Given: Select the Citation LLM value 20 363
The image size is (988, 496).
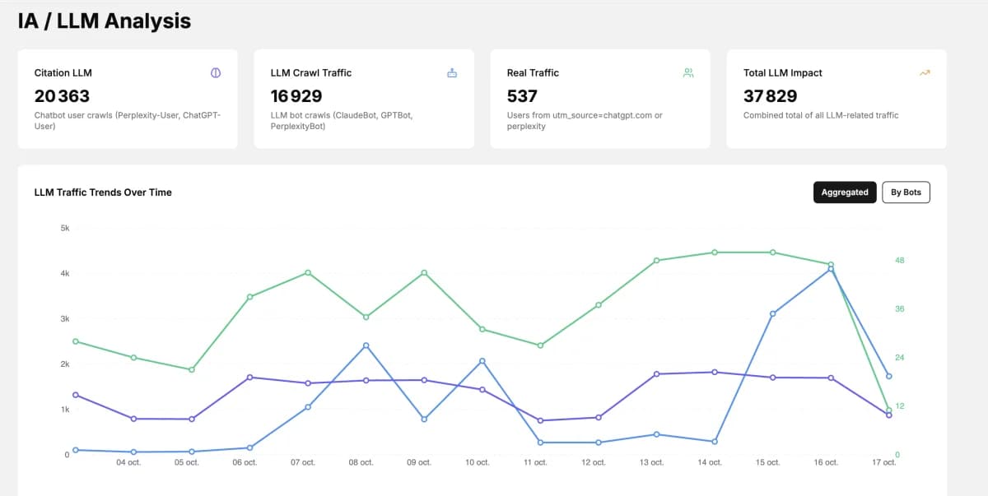Looking at the screenshot, I should [x=63, y=95].
